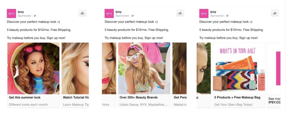This screenshot has height=116, width=286.
Task: Like the third ipsy ad post
Action: point(275,13)
